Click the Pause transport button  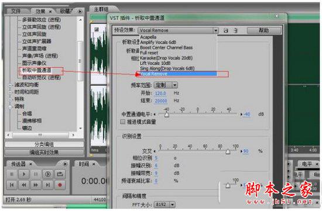click(36, 174)
